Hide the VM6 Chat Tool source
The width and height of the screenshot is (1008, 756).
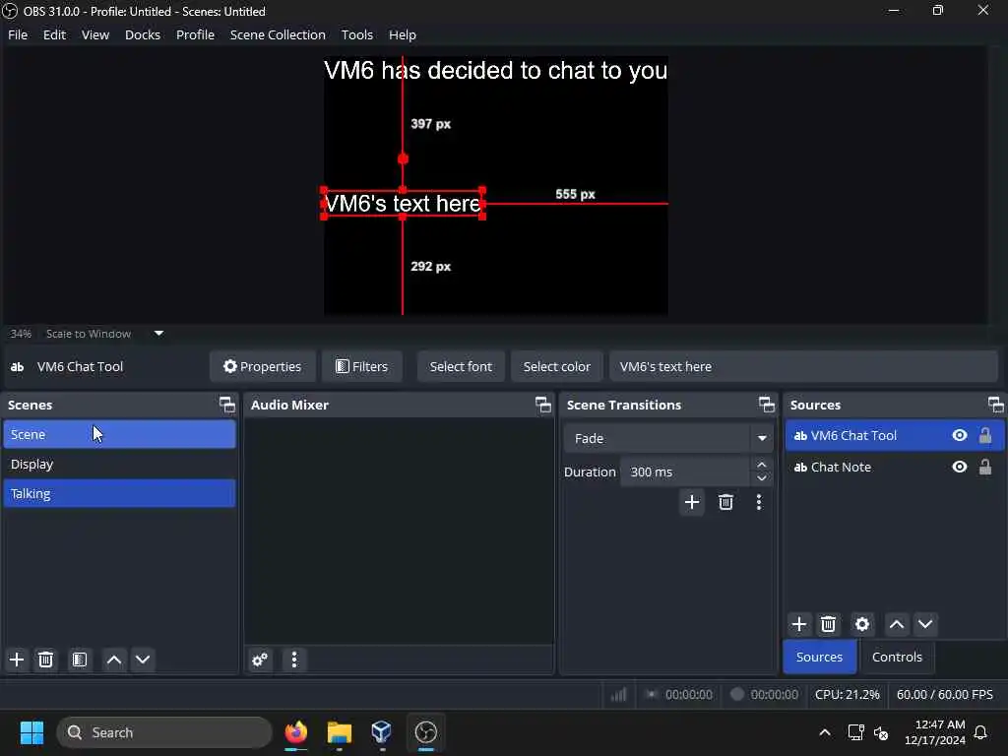point(960,435)
